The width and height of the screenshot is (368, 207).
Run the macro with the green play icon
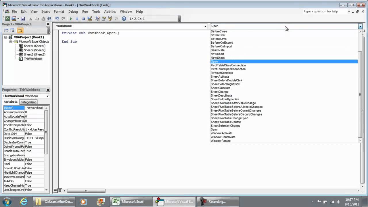[x=71, y=19]
